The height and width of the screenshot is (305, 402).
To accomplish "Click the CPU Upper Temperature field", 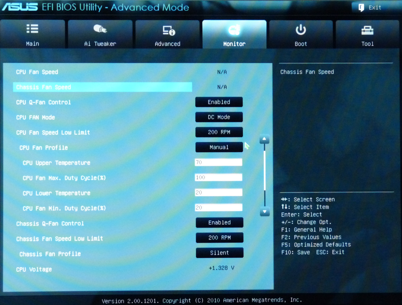I will (218, 162).
